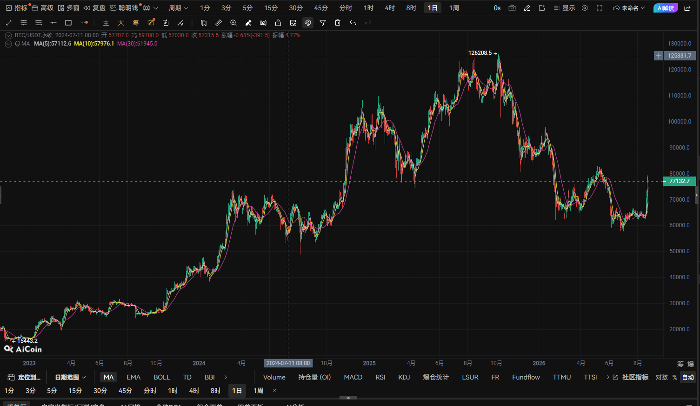Enter fullscreen chart mode

click(x=600, y=8)
